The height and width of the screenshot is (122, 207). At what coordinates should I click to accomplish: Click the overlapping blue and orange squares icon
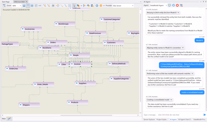[78, 6]
